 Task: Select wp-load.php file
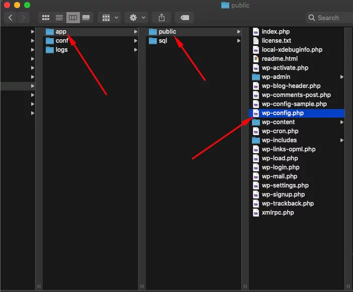coord(297,158)
